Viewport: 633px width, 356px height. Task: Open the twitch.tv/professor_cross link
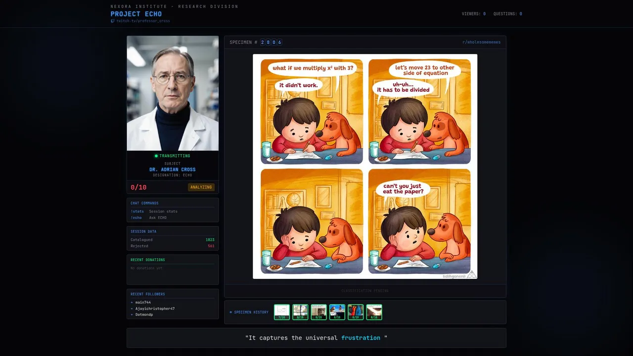[x=143, y=21]
